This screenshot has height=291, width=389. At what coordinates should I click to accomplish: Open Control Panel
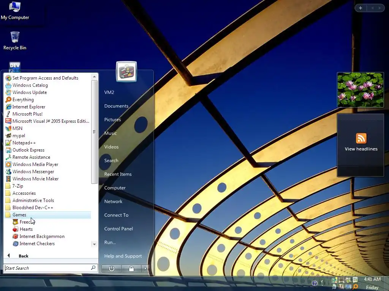[x=119, y=228]
